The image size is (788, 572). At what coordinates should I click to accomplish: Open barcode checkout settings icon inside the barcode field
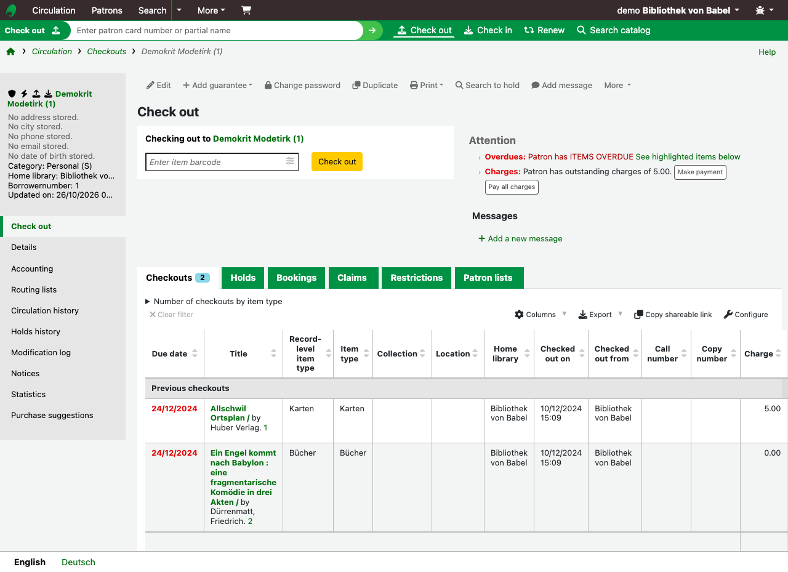[x=291, y=162]
